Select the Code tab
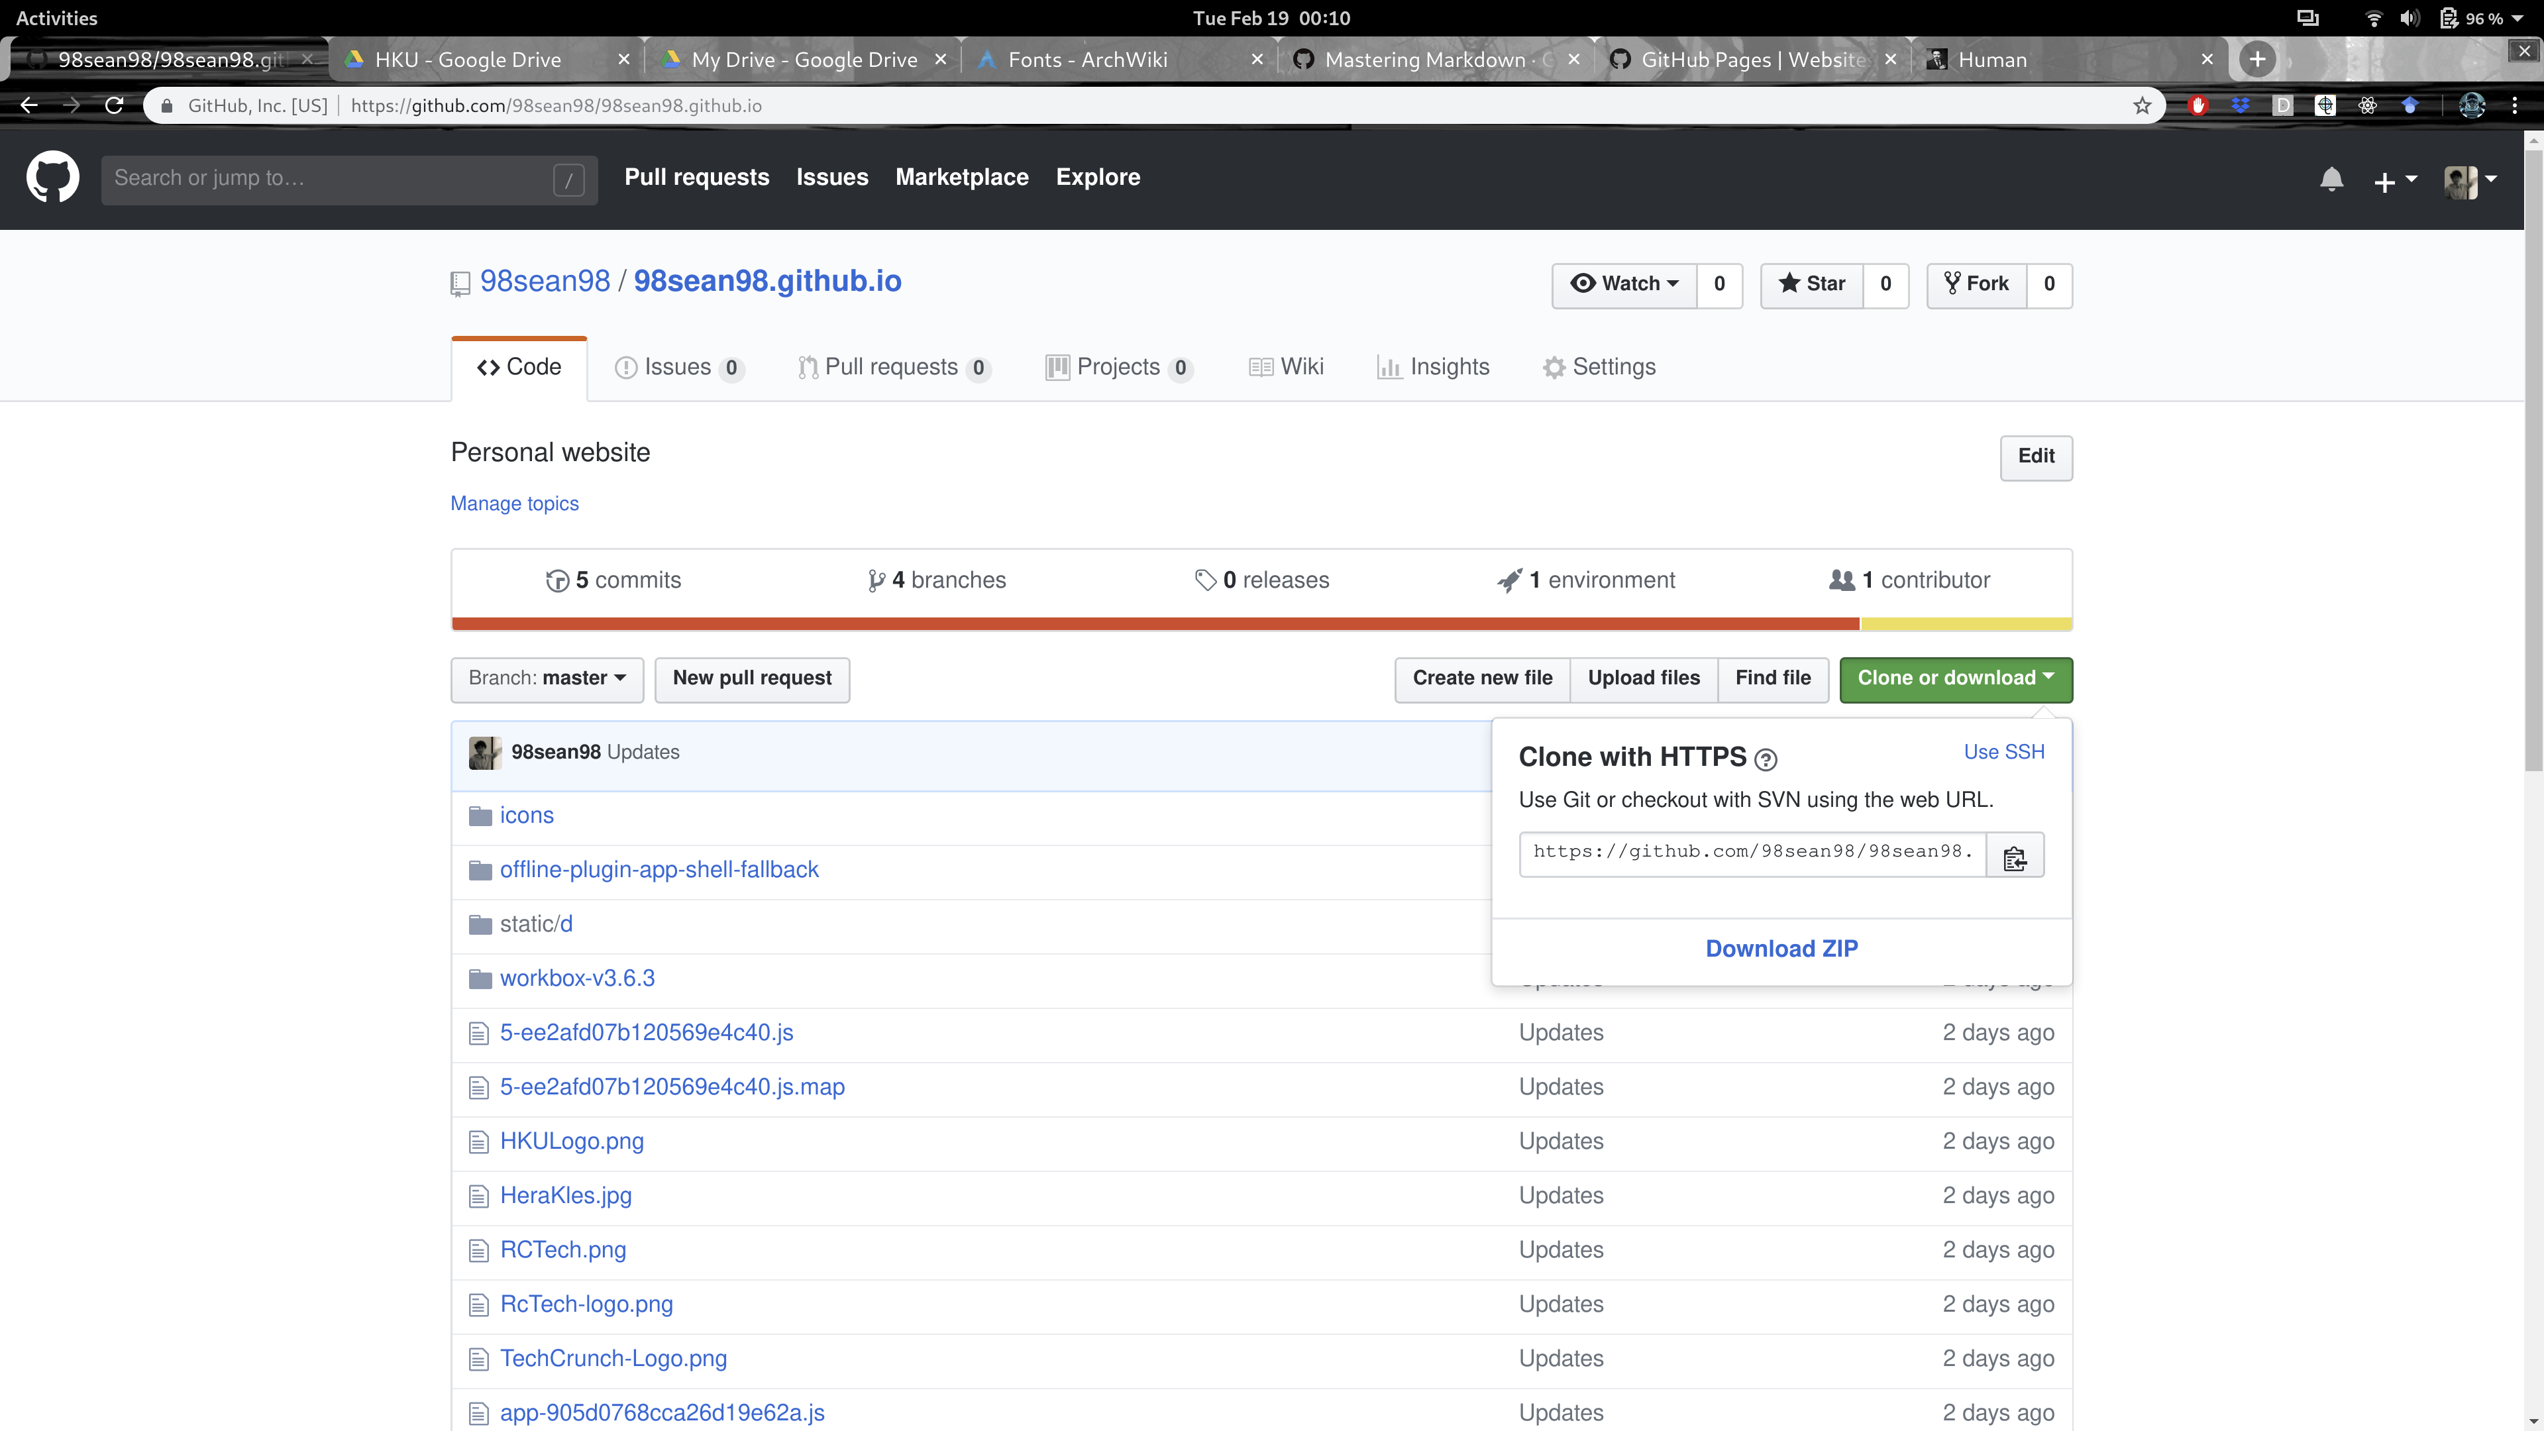The width and height of the screenshot is (2544, 1431). pyautogui.click(x=519, y=368)
